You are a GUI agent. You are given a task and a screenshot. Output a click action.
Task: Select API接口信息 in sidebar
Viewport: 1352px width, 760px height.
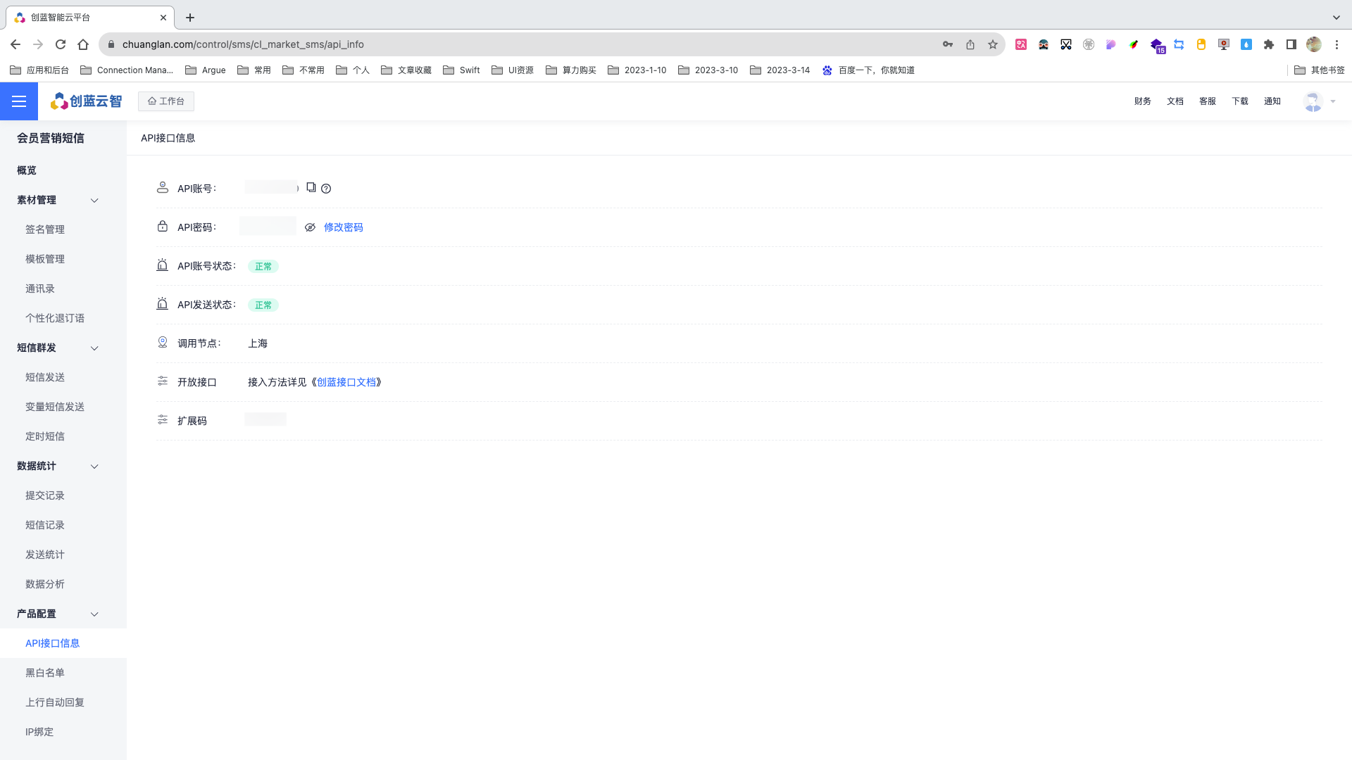click(53, 643)
